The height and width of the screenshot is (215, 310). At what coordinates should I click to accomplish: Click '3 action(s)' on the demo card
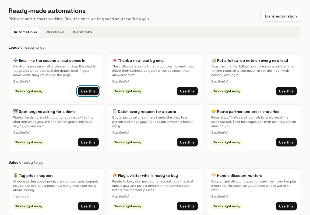[22, 132]
